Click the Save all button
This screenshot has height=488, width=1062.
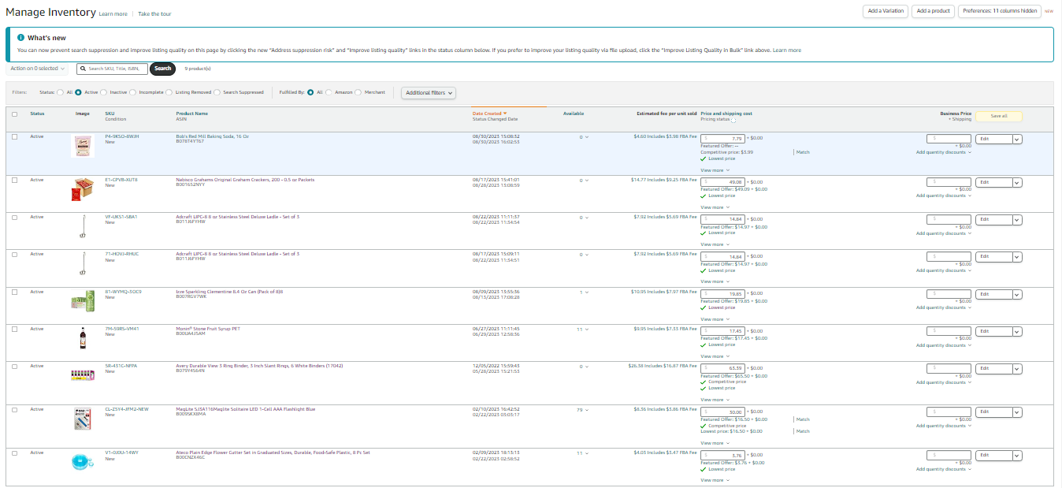coord(998,116)
